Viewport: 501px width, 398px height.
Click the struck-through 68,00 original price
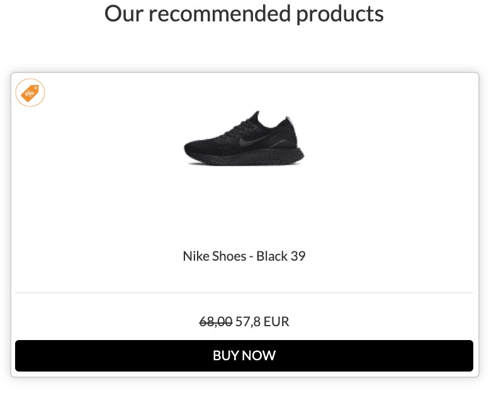216,322
